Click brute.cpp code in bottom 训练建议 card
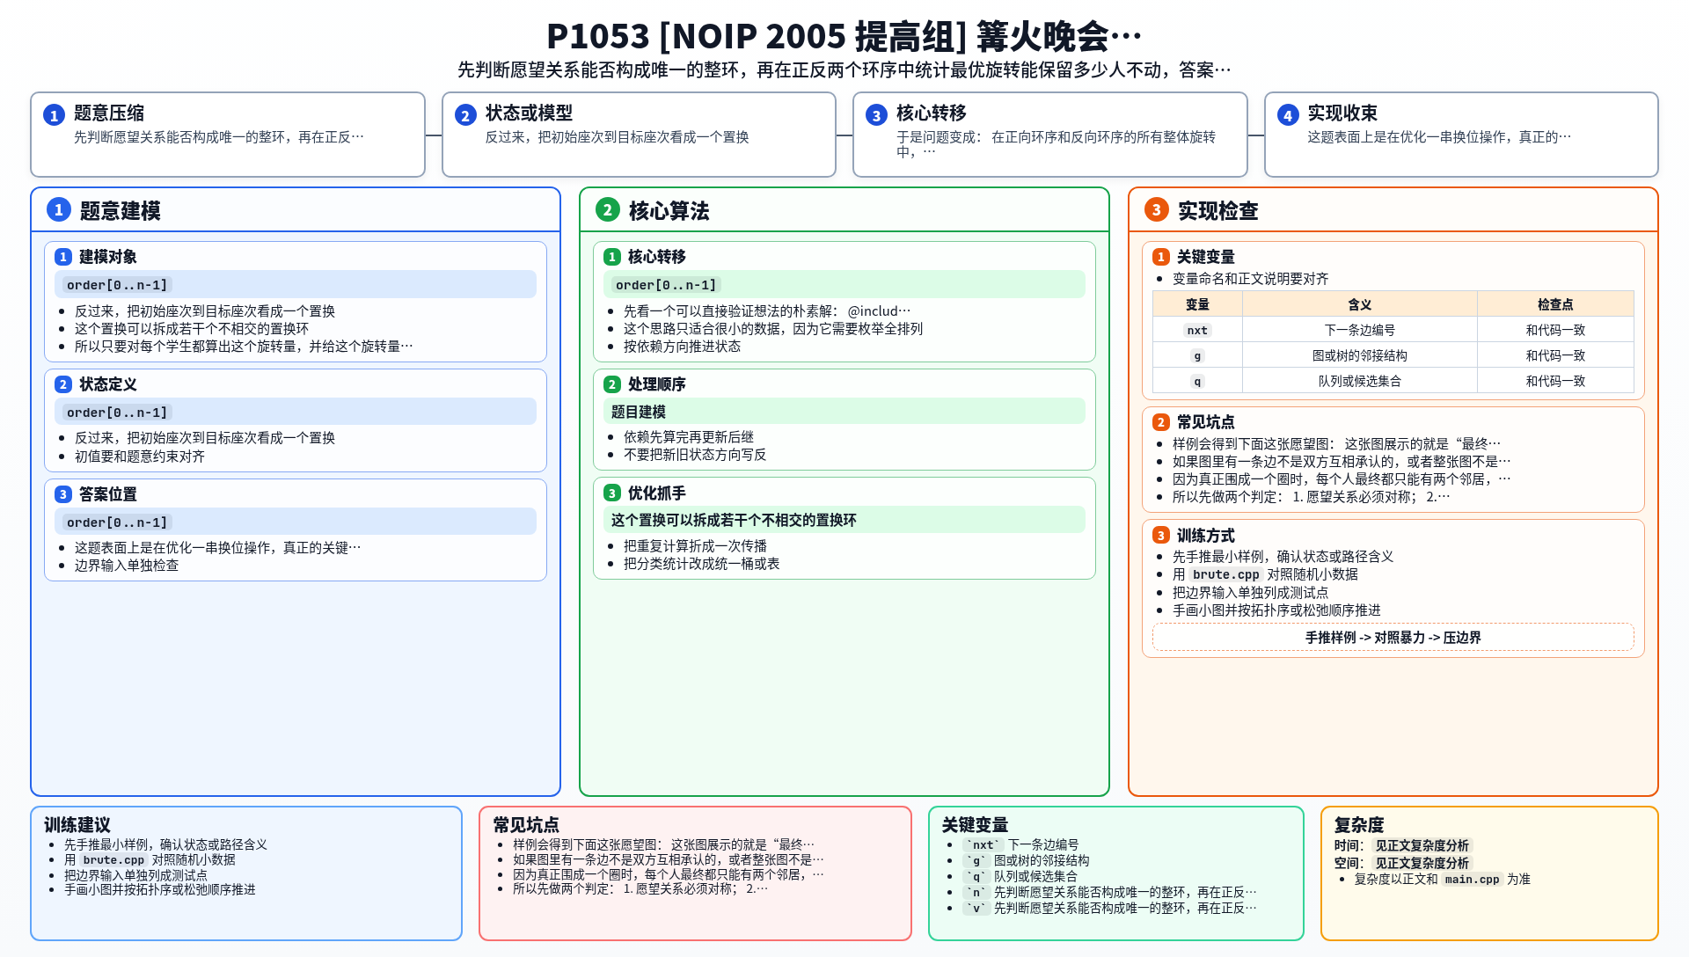This screenshot has height=957, width=1689. click(113, 860)
